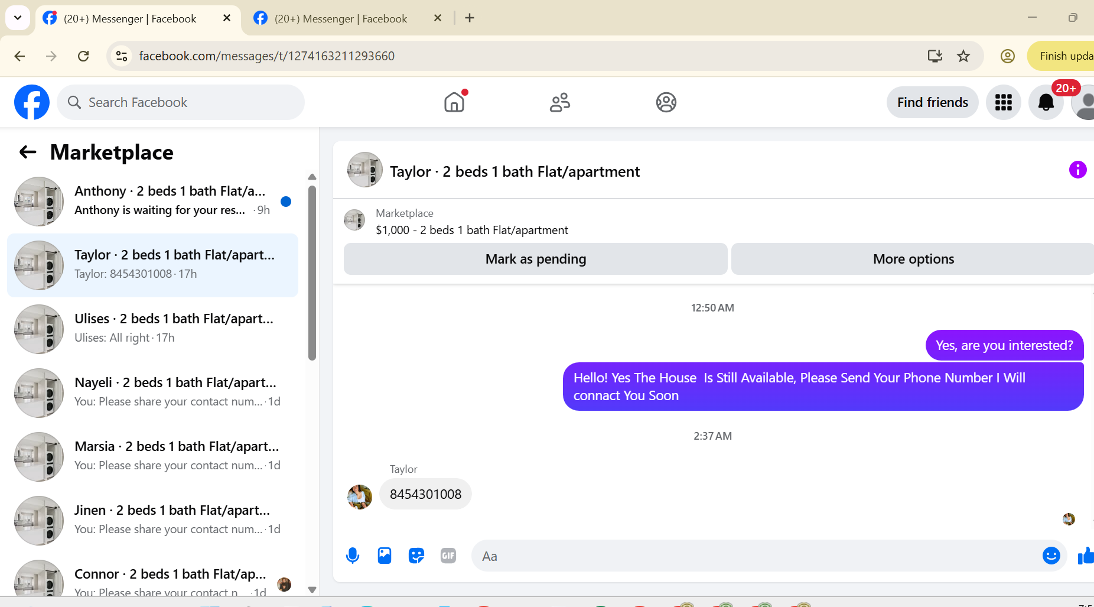Click the message 8454301008
Image resolution: width=1094 pixels, height=607 pixels.
(425, 494)
